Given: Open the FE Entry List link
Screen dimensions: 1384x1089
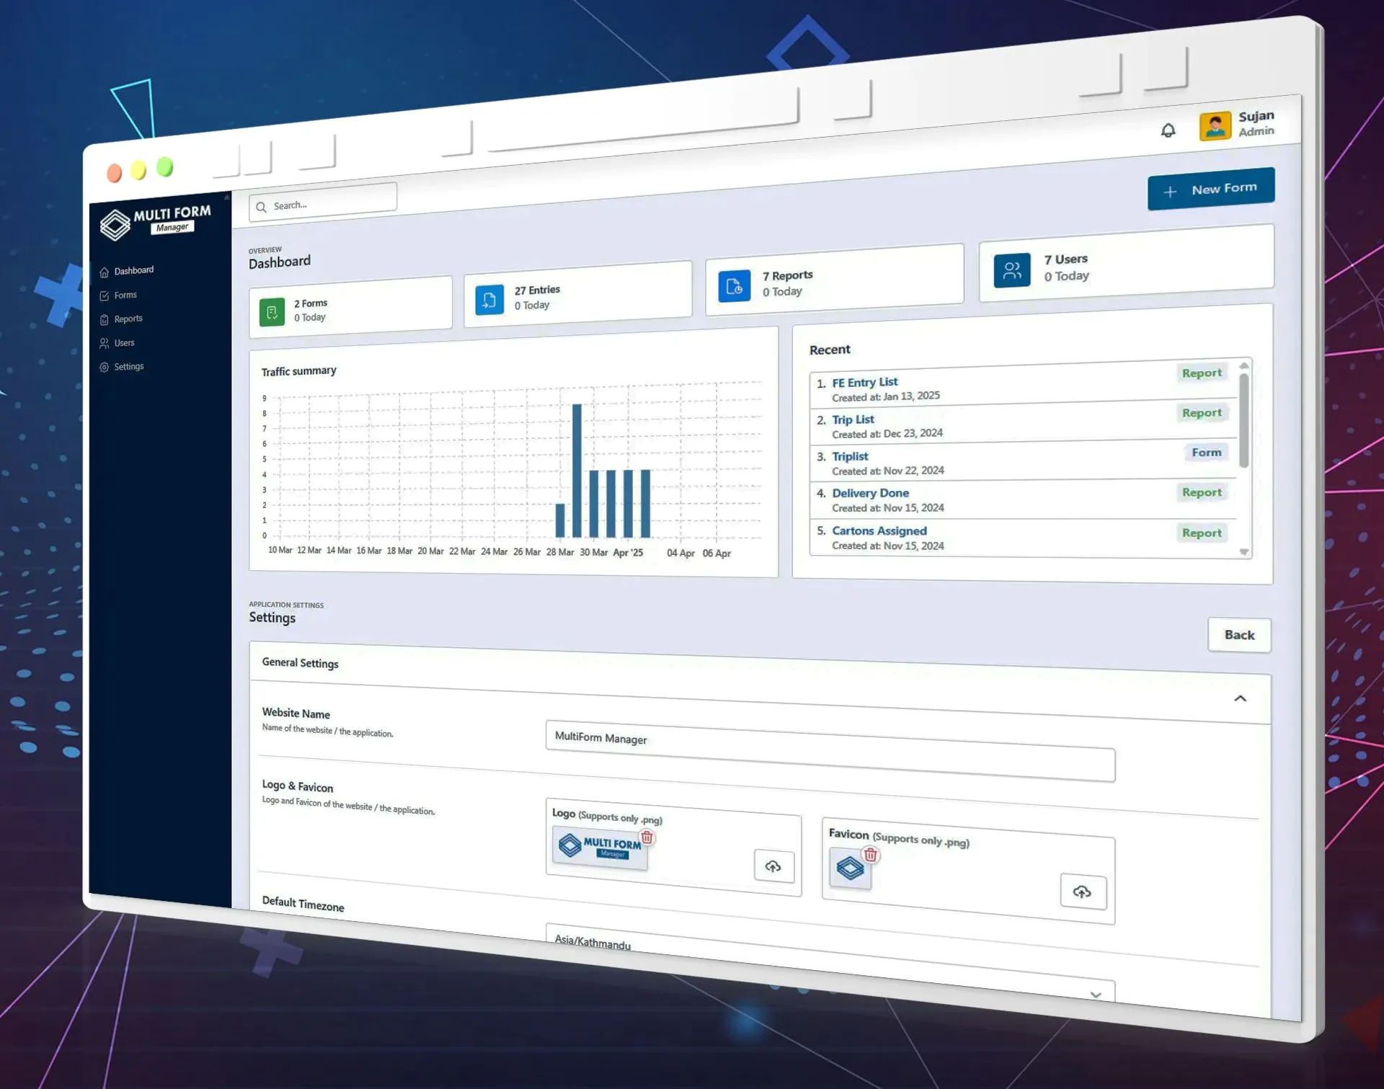Looking at the screenshot, I should click(x=864, y=382).
